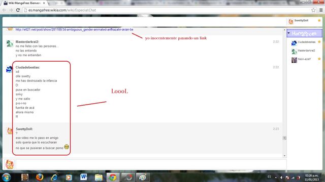Close the Wiki MangaFree tab
This screenshot has width=325, height=182.
(44, 3)
